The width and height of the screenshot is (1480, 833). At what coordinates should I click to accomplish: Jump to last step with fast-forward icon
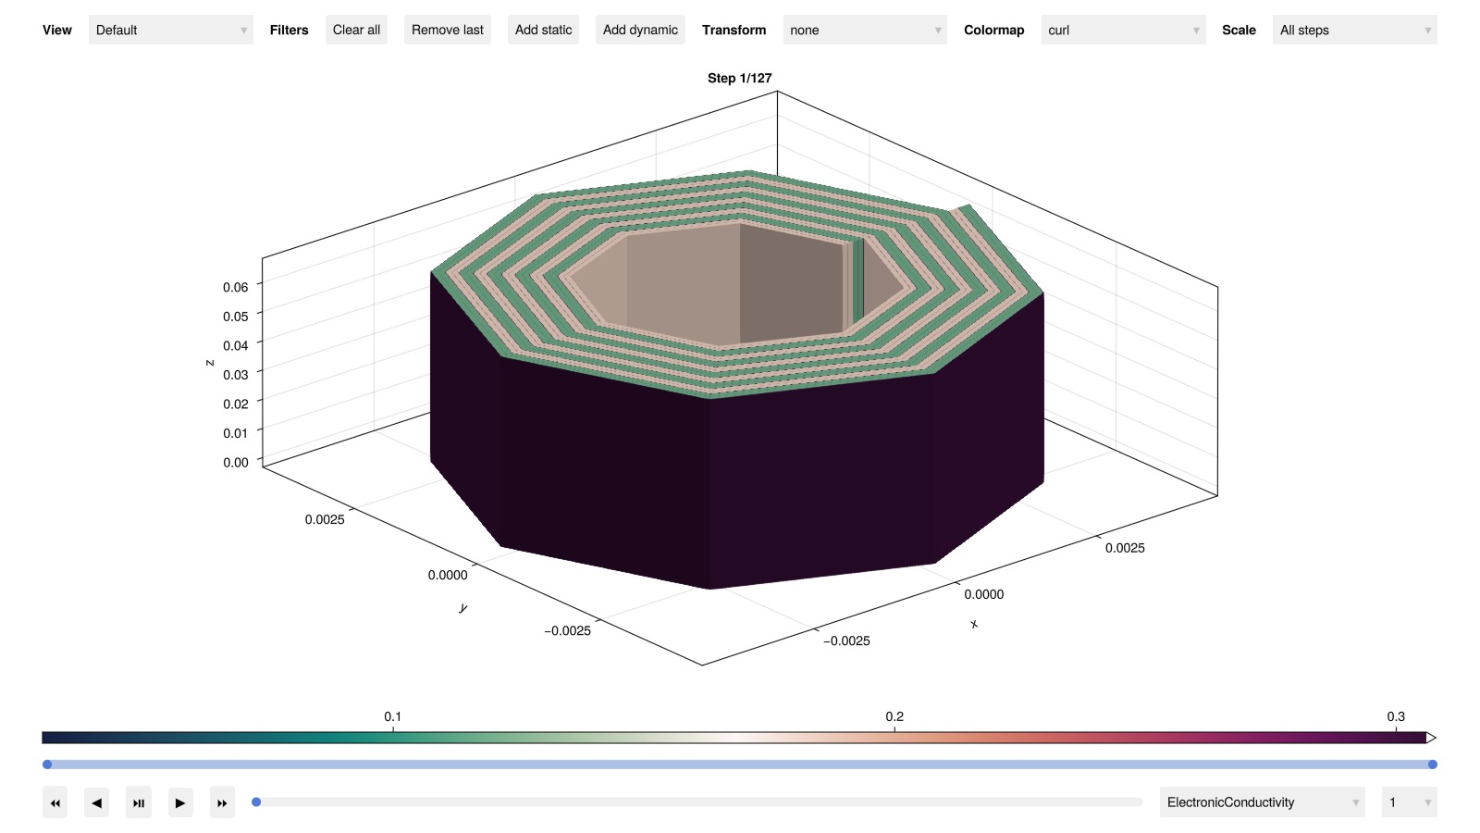pyautogui.click(x=222, y=802)
